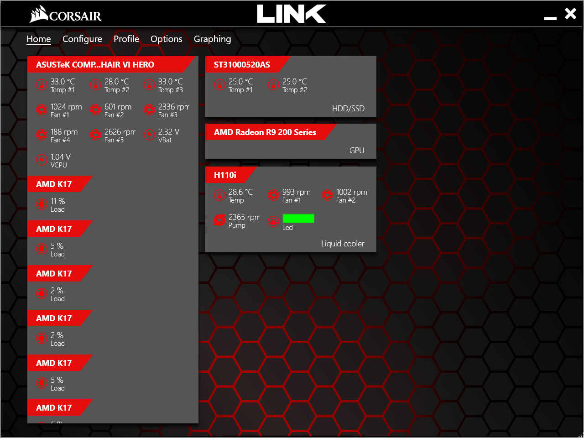Image resolution: width=584 pixels, height=438 pixels.
Task: Select the H110i Led icon
Action: (x=273, y=222)
